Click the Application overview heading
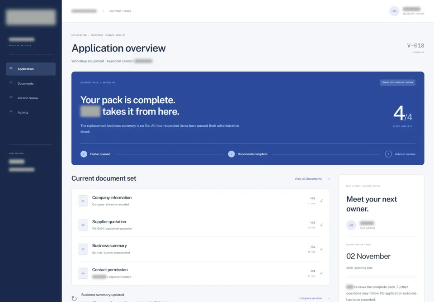 (118, 48)
